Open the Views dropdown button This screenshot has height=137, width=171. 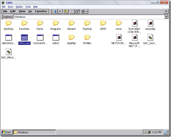point(84,12)
